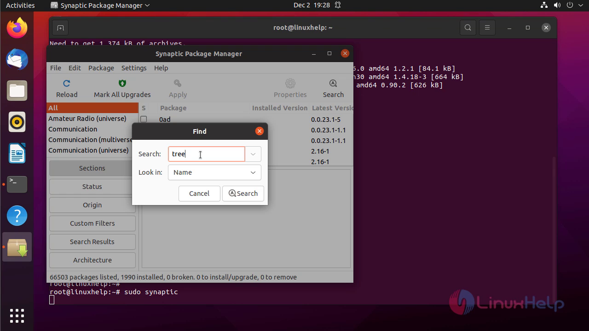Select Synaptic package icon in the dock
Screen dimensions: 589x331
[x=17, y=247]
